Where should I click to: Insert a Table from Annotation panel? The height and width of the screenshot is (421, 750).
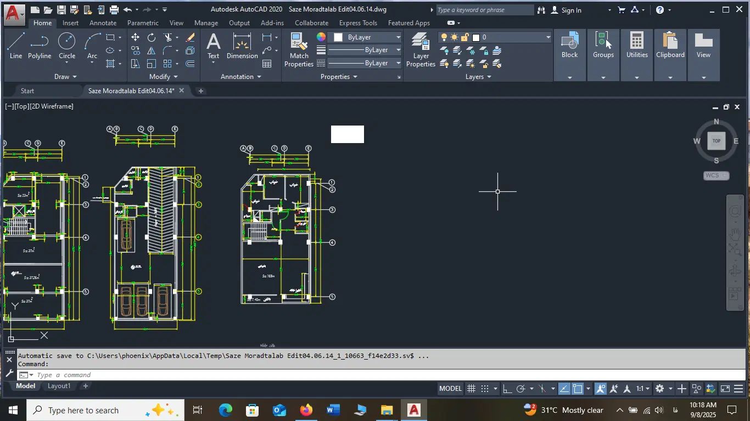[267, 64]
